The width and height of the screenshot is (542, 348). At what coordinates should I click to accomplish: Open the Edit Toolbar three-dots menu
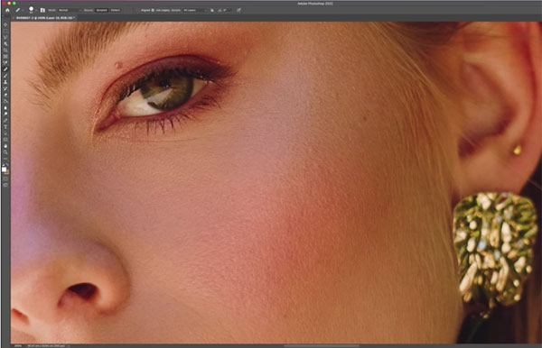tap(5, 159)
